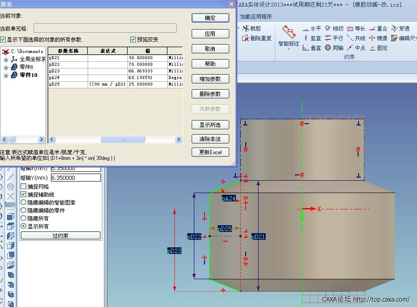Click the pD21 value cell 90.000000
417x307 pixels.
coord(147,58)
